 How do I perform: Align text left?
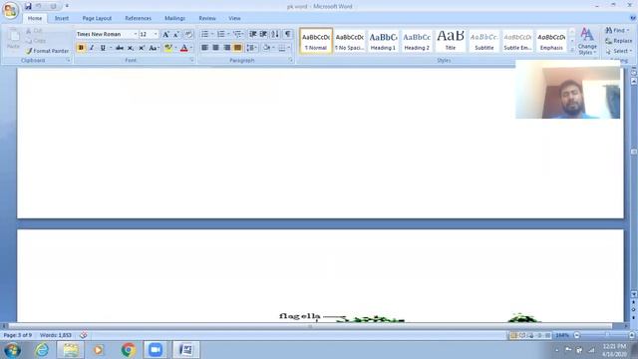pyautogui.click(x=204, y=48)
